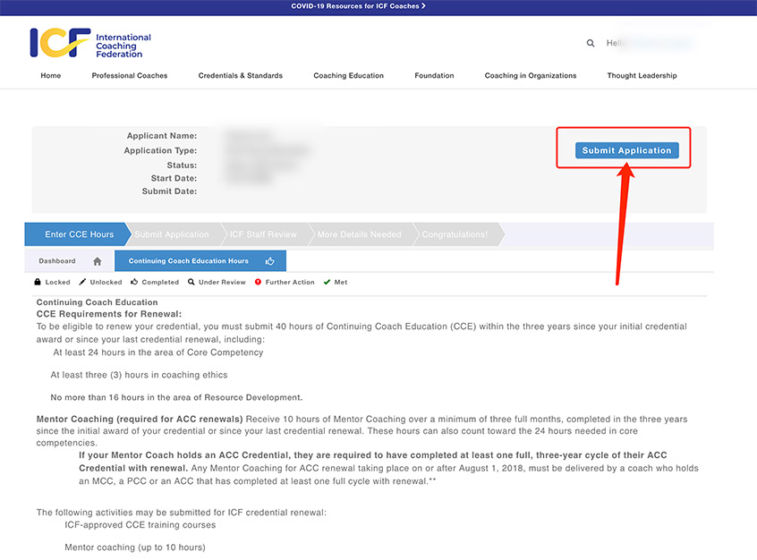Click the home icon beside Dashboard
This screenshot has height=560, width=757.
point(98,261)
